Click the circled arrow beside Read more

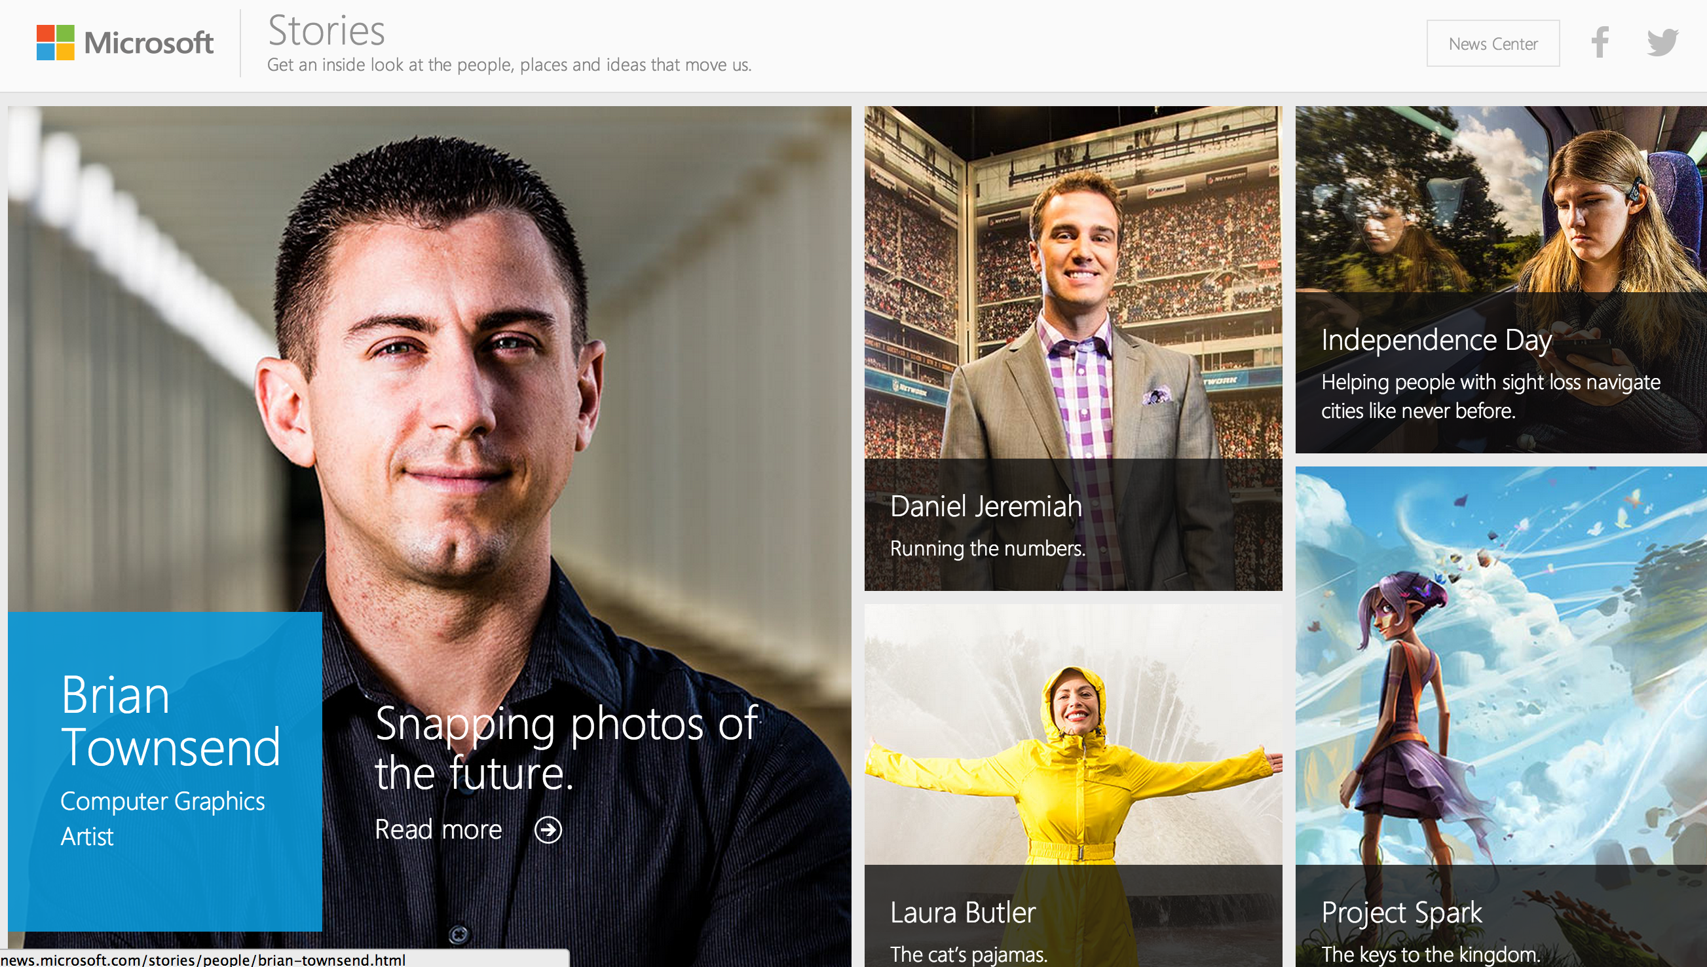pyautogui.click(x=548, y=830)
